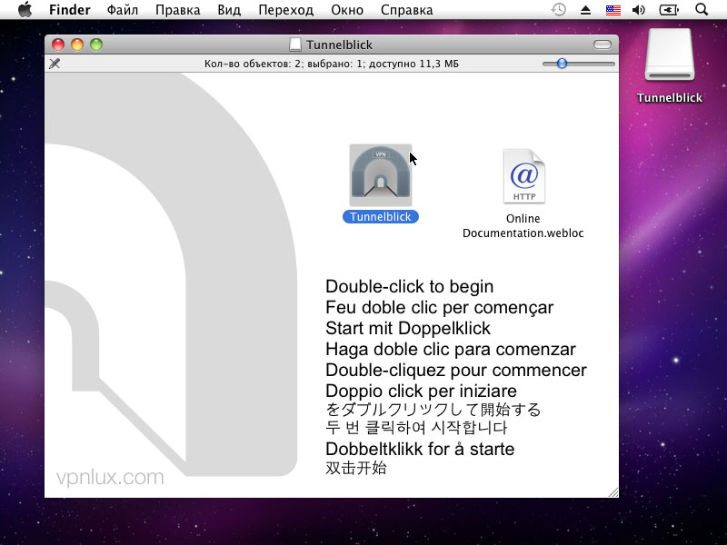727x545 pixels.
Task: Open the Apple menu
Action: pos(25,9)
